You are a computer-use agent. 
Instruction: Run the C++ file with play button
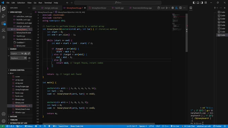tap(167, 8)
